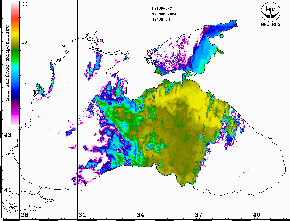This screenshot has width=290, height=221.
Task: Click the MHI RAS logo emblem
Action: 271,12
